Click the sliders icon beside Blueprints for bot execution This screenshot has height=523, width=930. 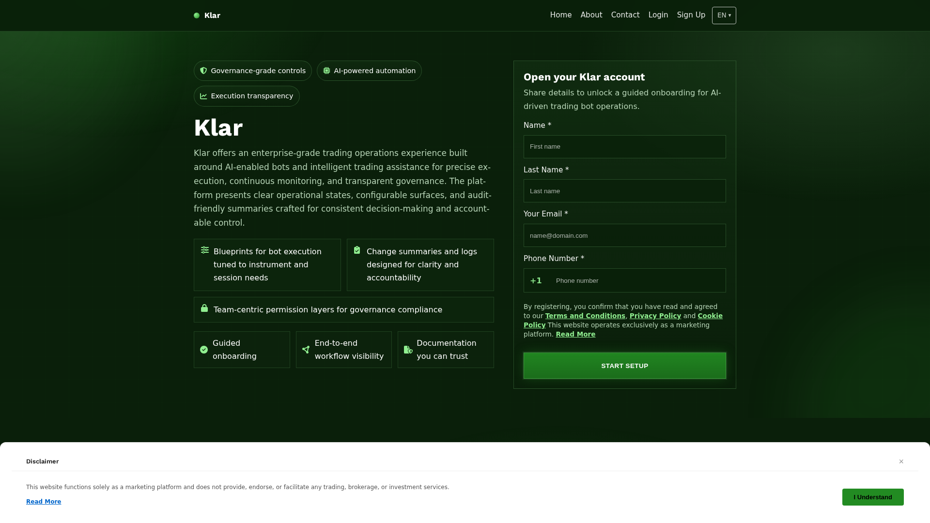tap(205, 250)
